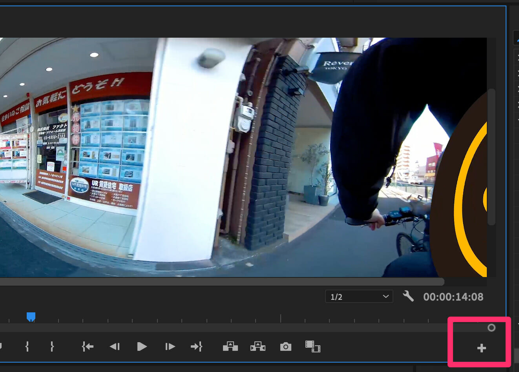Click the Mark Out bracket button
This screenshot has width=519, height=372.
52,346
